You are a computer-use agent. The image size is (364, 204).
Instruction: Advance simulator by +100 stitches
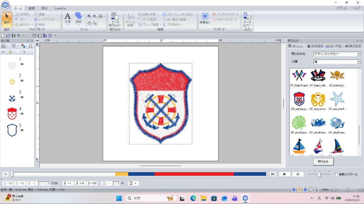tap(92, 183)
